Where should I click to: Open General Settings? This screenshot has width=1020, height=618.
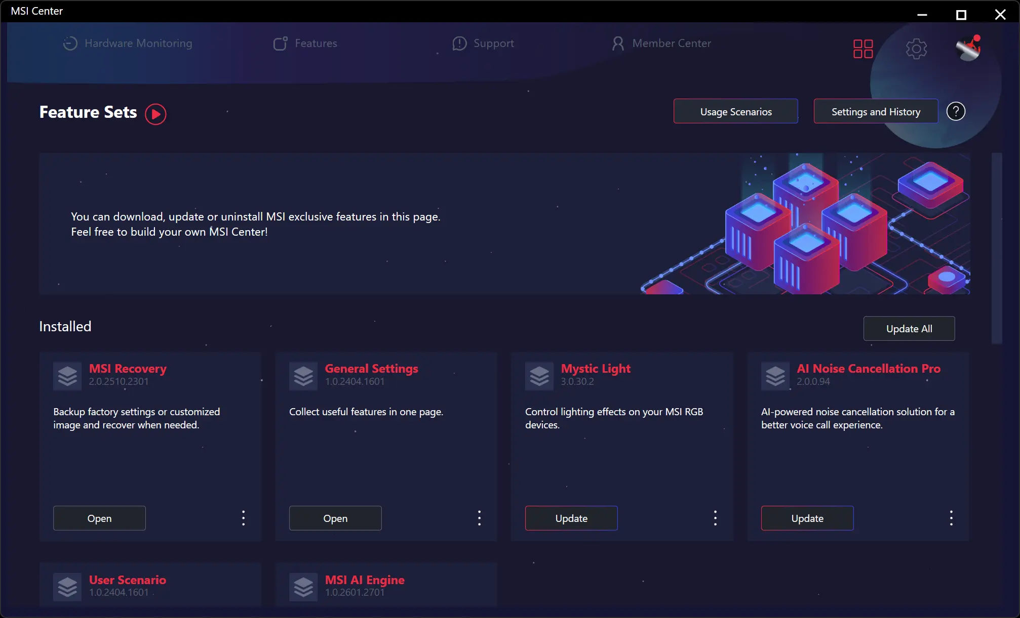tap(335, 518)
